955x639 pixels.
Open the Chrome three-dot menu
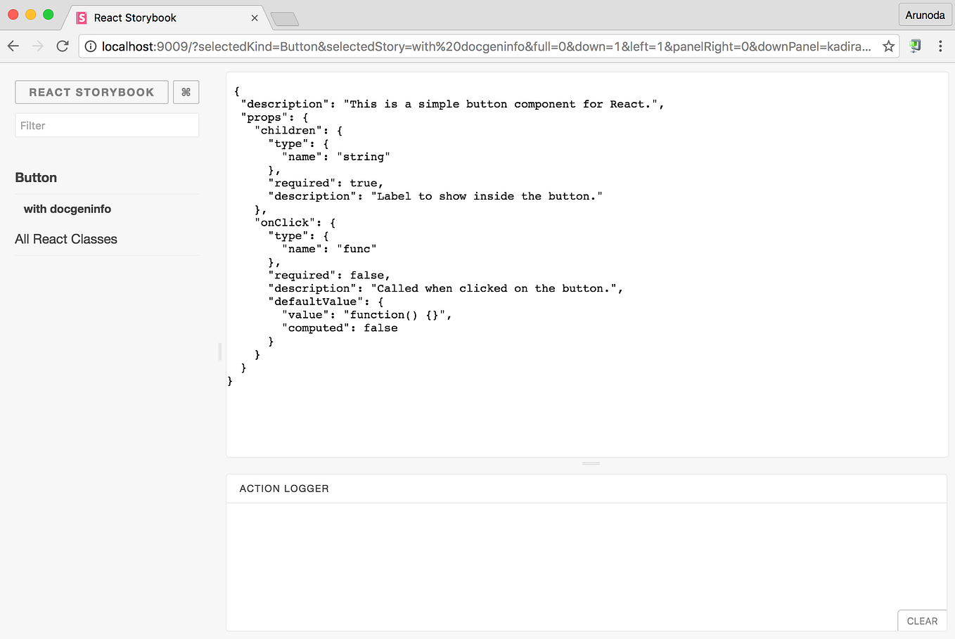(940, 46)
